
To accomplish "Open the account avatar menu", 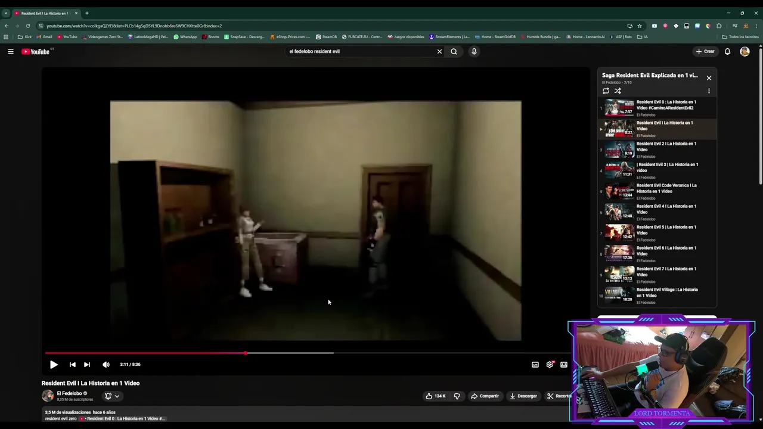I will [745, 51].
